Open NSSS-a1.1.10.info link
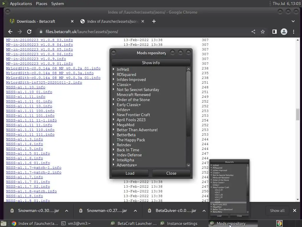The width and height of the screenshot is (302, 227). [26, 87]
